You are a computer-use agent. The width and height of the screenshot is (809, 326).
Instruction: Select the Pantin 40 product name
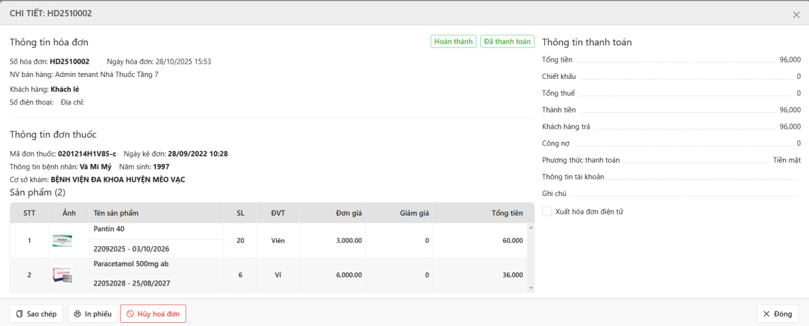109,229
